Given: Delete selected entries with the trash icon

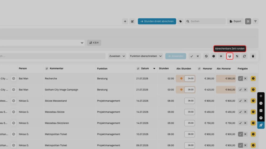Looking at the screenshot, I should click(x=253, y=56).
